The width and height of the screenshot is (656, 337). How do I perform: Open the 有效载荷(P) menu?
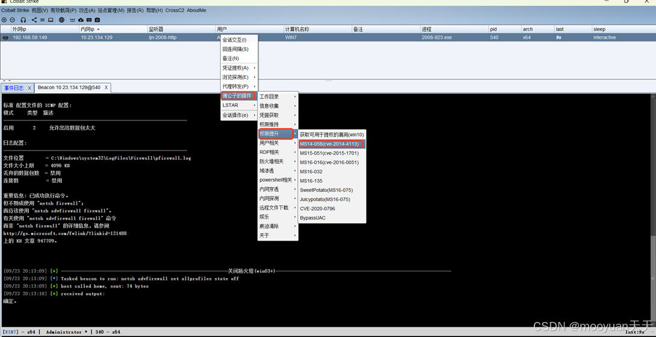coord(63,10)
